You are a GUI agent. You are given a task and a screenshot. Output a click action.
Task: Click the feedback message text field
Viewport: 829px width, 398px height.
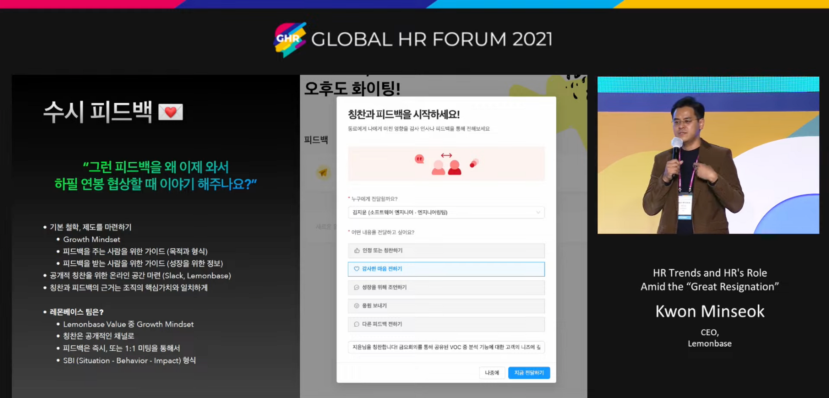[446, 347]
